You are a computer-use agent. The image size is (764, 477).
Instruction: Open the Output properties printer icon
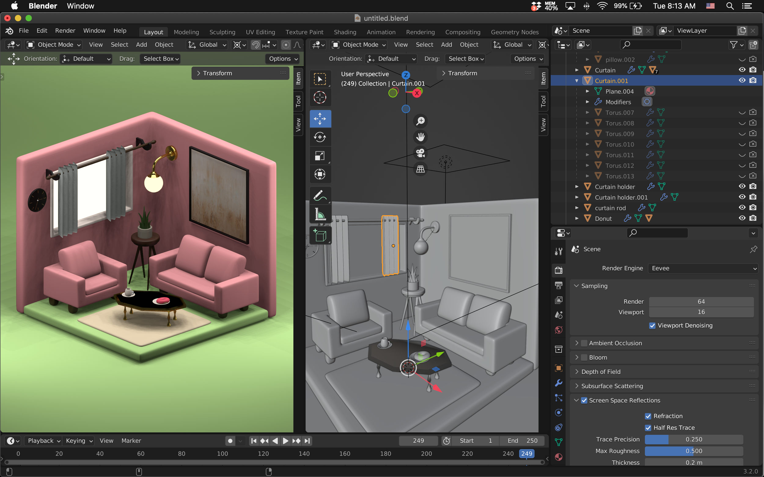coord(558,285)
